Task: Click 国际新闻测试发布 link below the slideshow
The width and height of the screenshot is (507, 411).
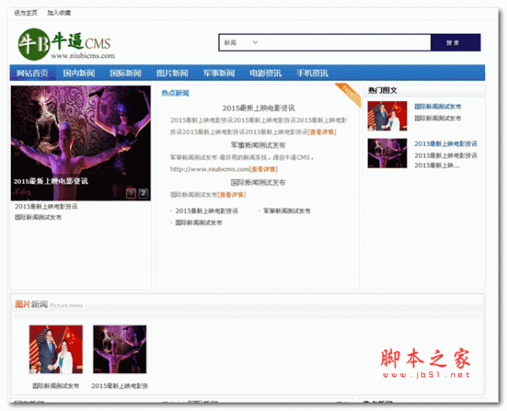Action: tap(38, 217)
